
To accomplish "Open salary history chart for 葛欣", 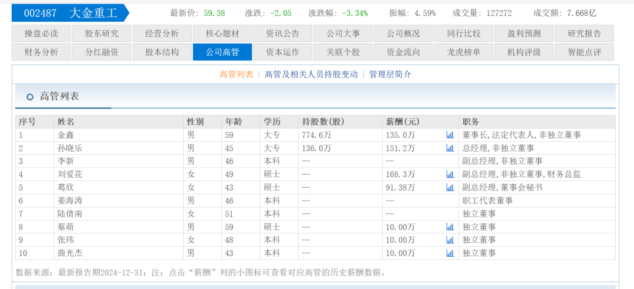I will [450, 187].
